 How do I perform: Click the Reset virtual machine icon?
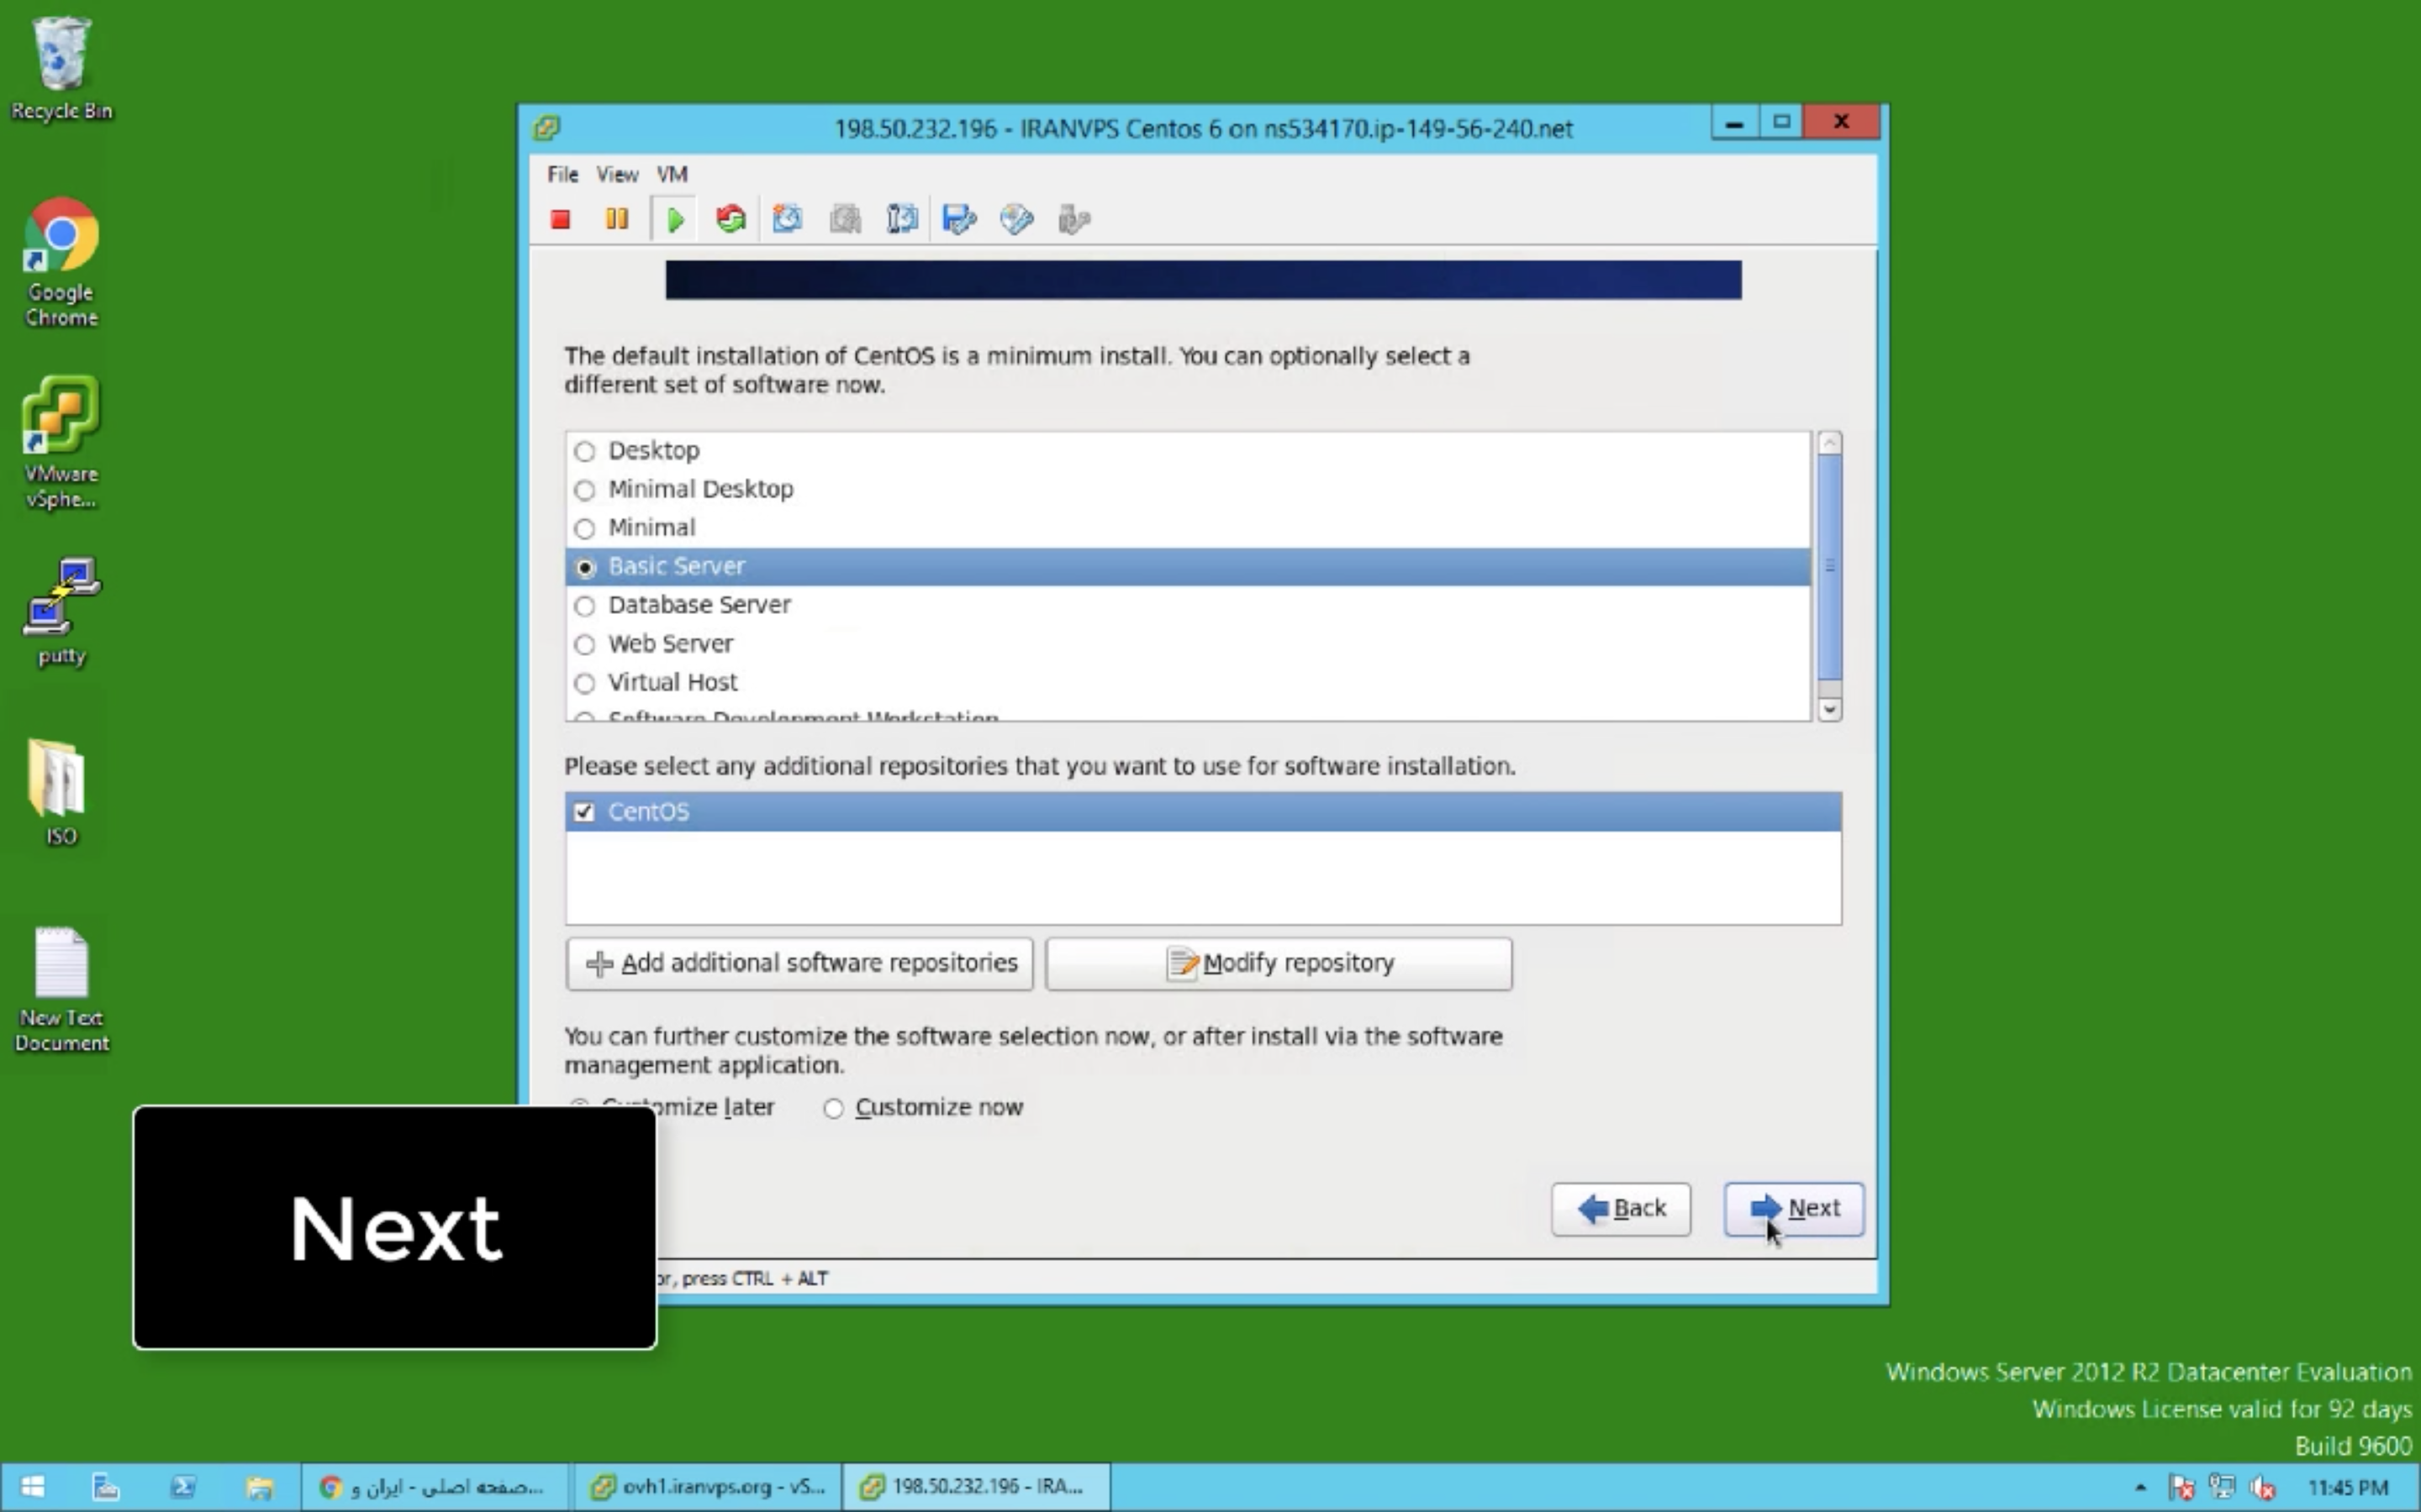coord(731,219)
